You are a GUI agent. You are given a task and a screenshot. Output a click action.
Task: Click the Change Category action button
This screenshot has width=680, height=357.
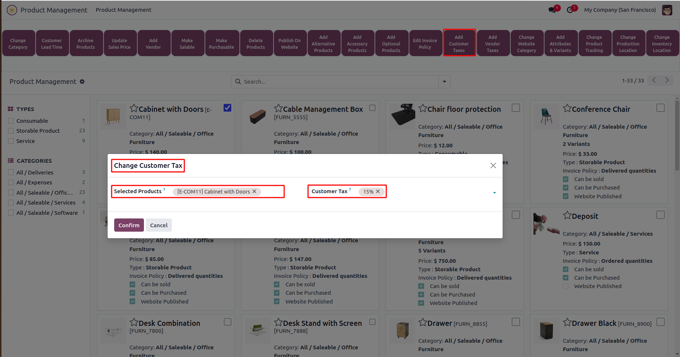coord(18,44)
